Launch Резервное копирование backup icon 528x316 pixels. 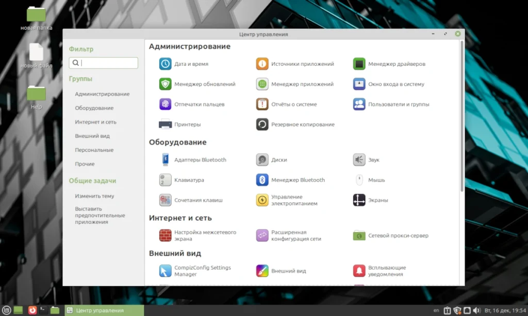pos(262,125)
